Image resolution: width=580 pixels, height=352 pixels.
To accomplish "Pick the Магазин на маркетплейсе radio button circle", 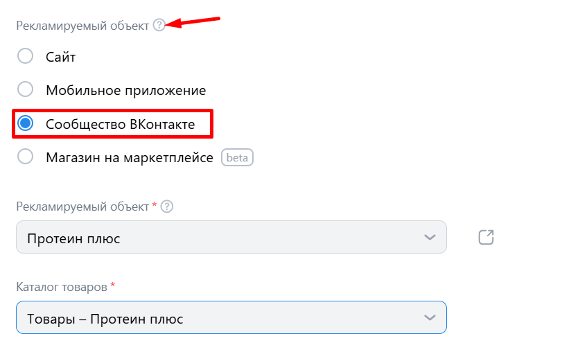I will pos(26,157).
